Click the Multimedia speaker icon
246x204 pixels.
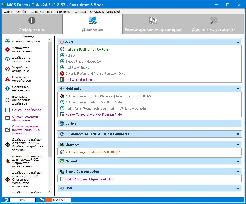pyautogui.click(x=62, y=89)
